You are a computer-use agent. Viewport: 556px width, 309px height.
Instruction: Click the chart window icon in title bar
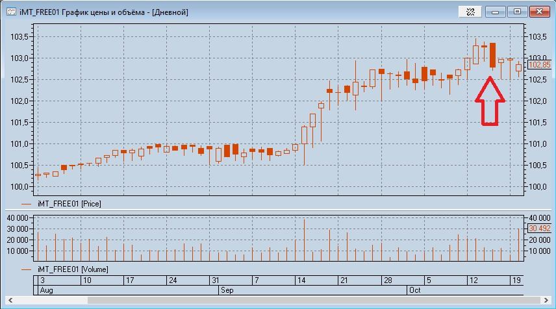11,12
